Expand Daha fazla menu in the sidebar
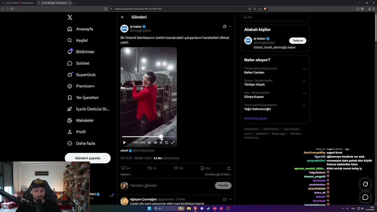Screen dimensions: 377x212 [x=81, y=143]
